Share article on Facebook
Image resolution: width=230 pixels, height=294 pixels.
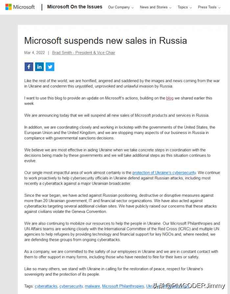tap(29, 67)
